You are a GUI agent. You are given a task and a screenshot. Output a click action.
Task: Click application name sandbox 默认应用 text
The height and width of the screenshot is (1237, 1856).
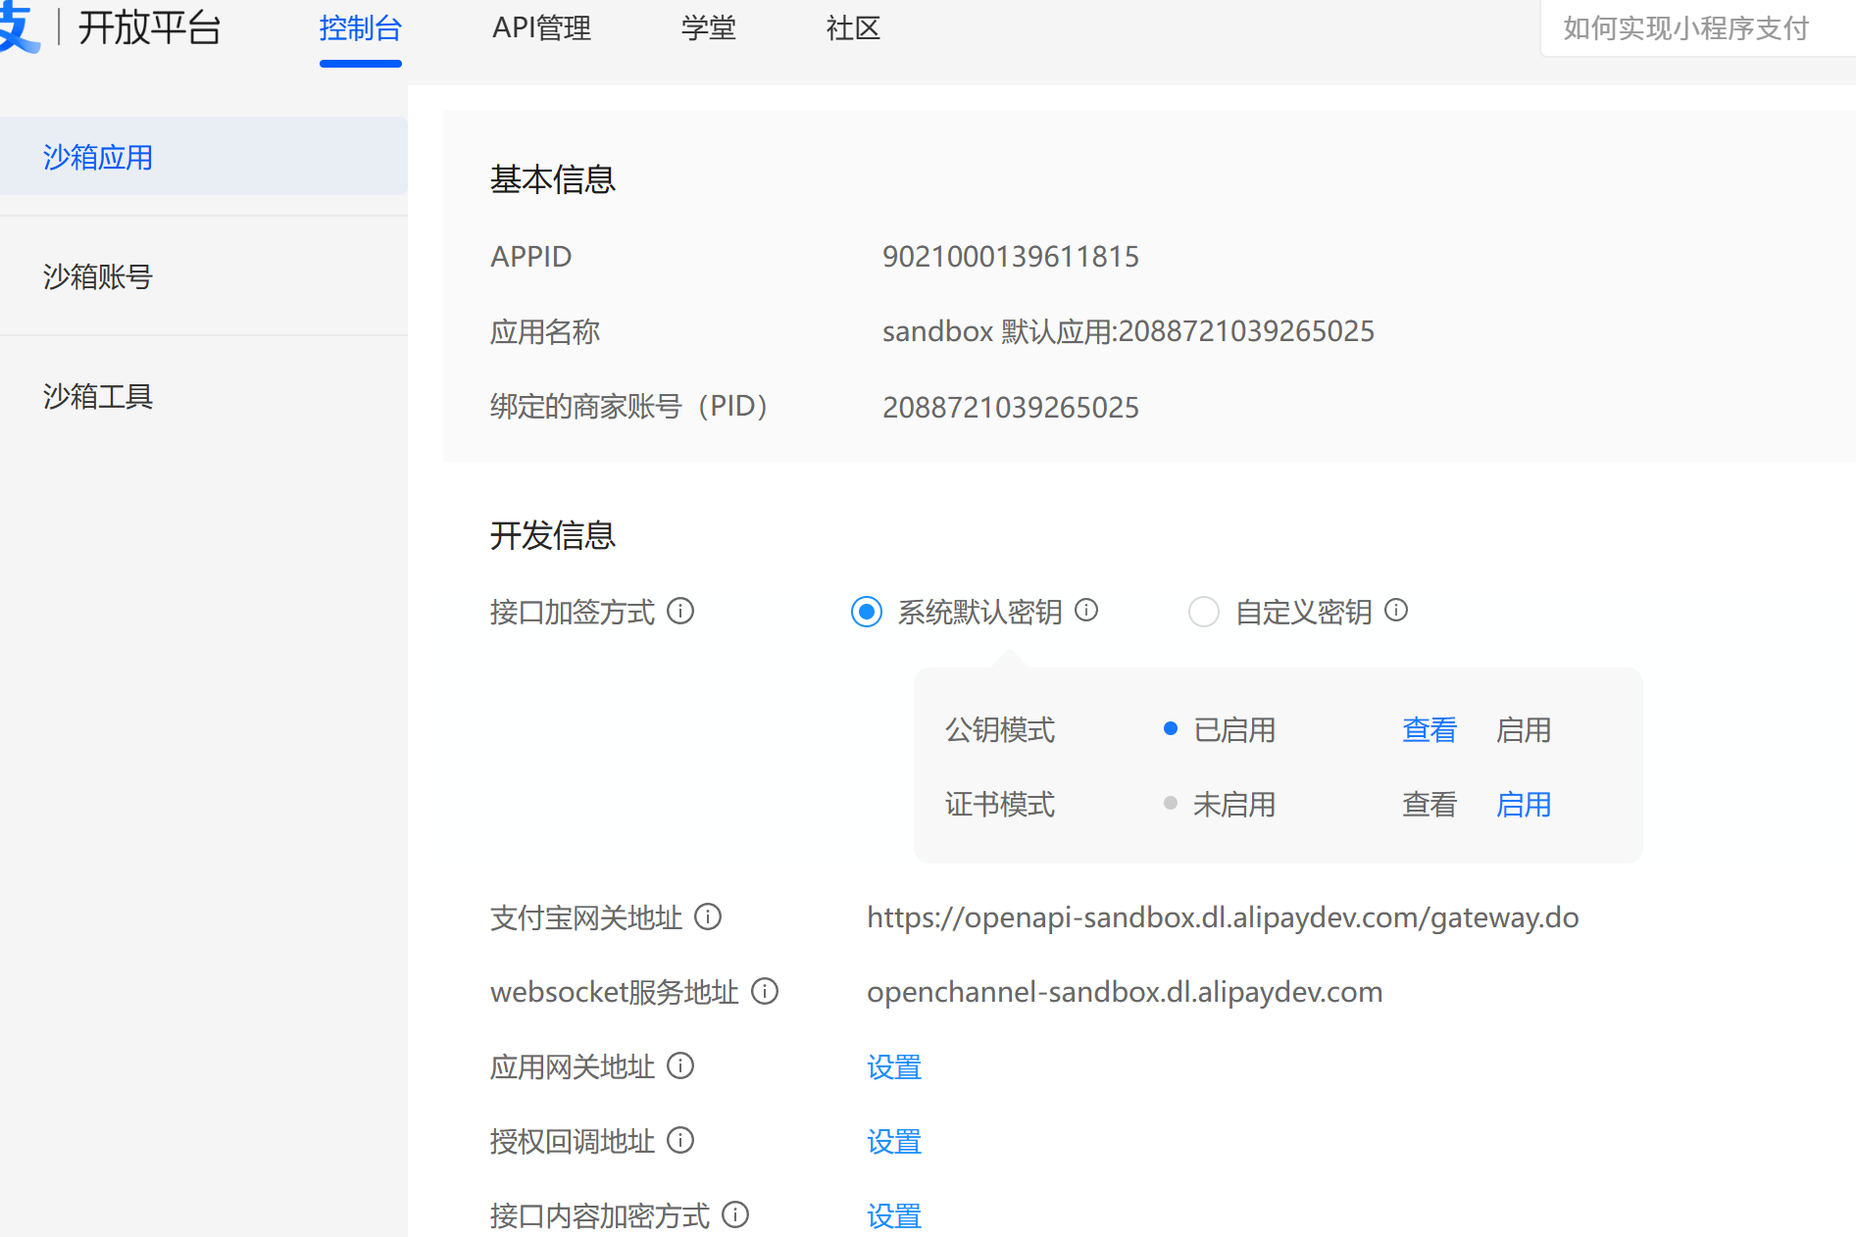[x=1129, y=331]
